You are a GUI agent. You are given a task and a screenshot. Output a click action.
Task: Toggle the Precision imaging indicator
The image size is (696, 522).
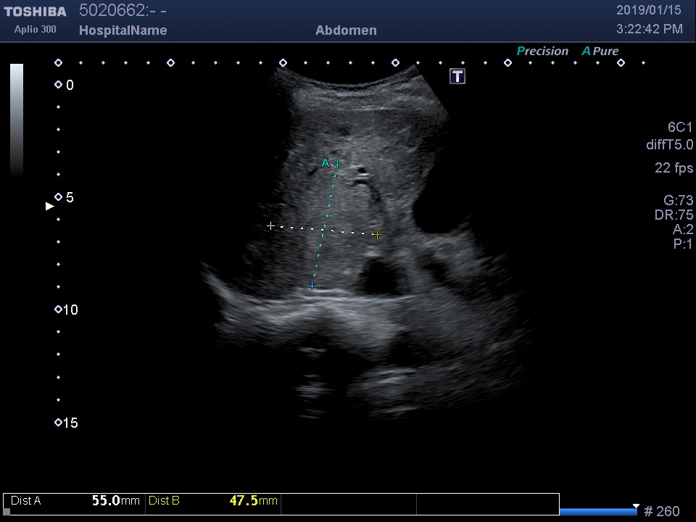tap(542, 51)
